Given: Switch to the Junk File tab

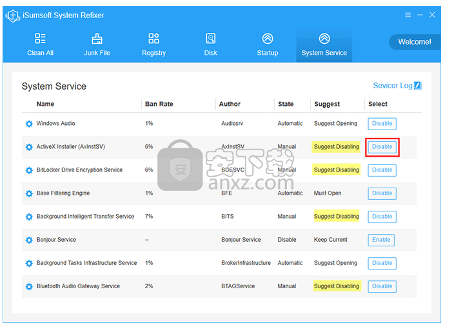Looking at the screenshot, I should (x=97, y=44).
